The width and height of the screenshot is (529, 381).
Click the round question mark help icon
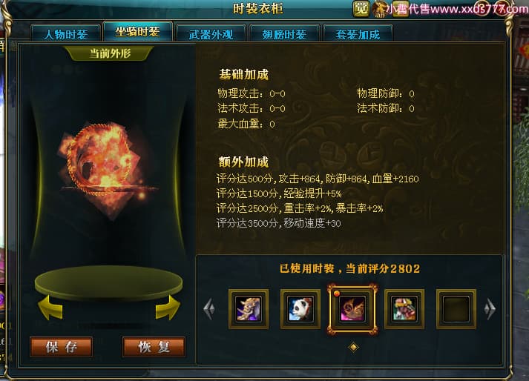pyautogui.click(x=482, y=8)
